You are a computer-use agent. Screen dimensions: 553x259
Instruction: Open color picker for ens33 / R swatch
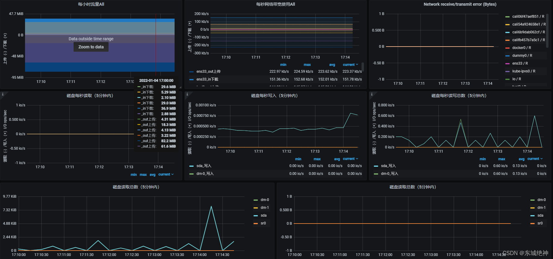point(507,63)
